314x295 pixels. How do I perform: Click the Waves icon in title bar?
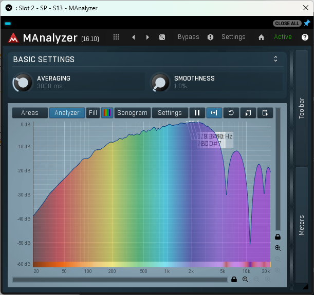[x=9, y=8]
